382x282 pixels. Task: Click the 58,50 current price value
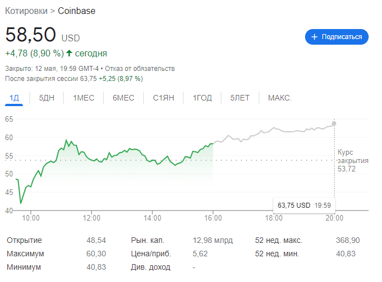(x=31, y=35)
